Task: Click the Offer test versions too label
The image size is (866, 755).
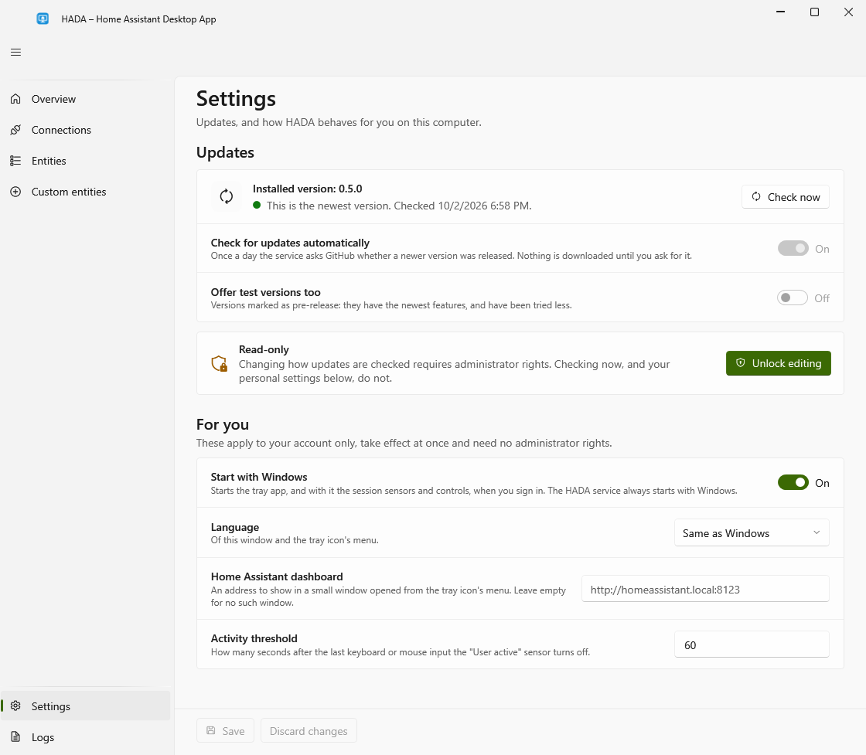Action: click(x=266, y=293)
